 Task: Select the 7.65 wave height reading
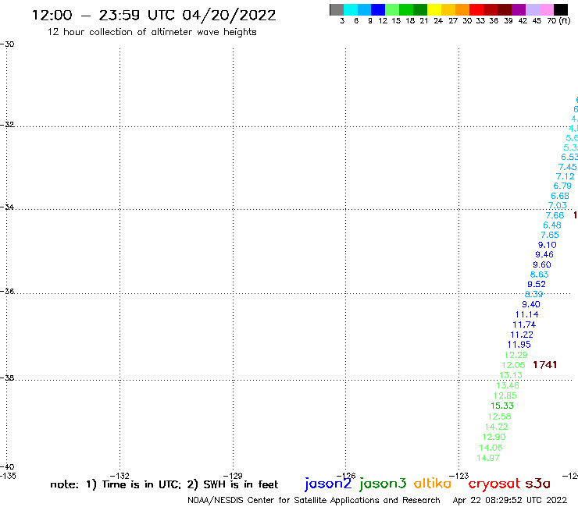[x=550, y=235]
